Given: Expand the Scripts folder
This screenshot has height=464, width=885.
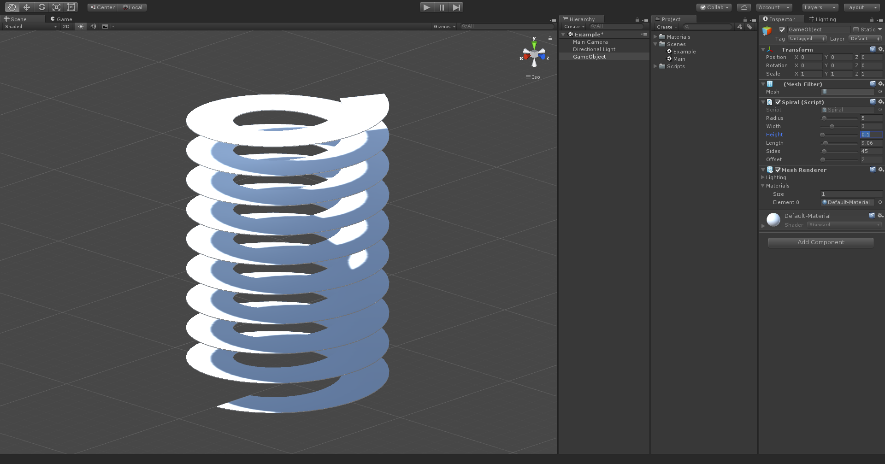Looking at the screenshot, I should (655, 66).
